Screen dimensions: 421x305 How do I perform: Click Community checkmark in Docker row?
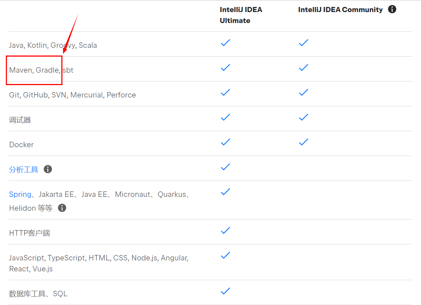tap(303, 142)
